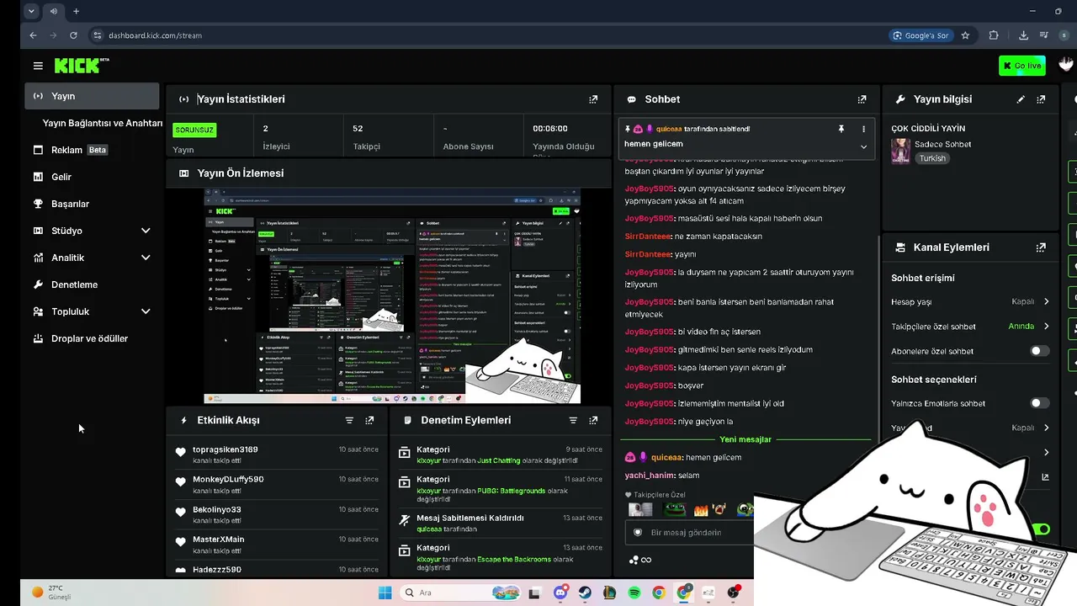
Task: Expand the Analitik sidebar section
Action: (146, 258)
